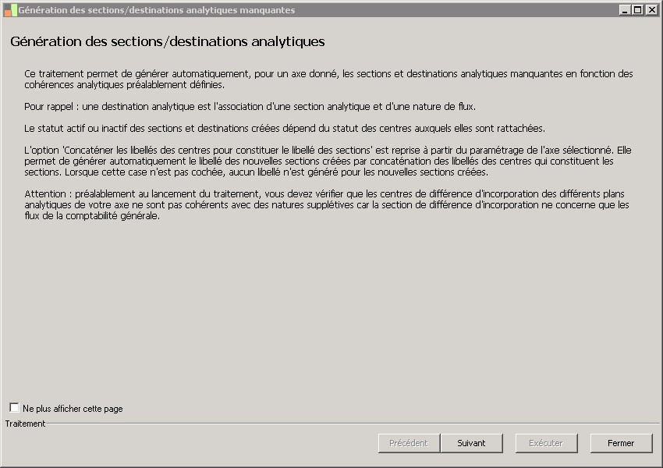Click the 'Ne plus afficher cette page' label text

point(73,409)
